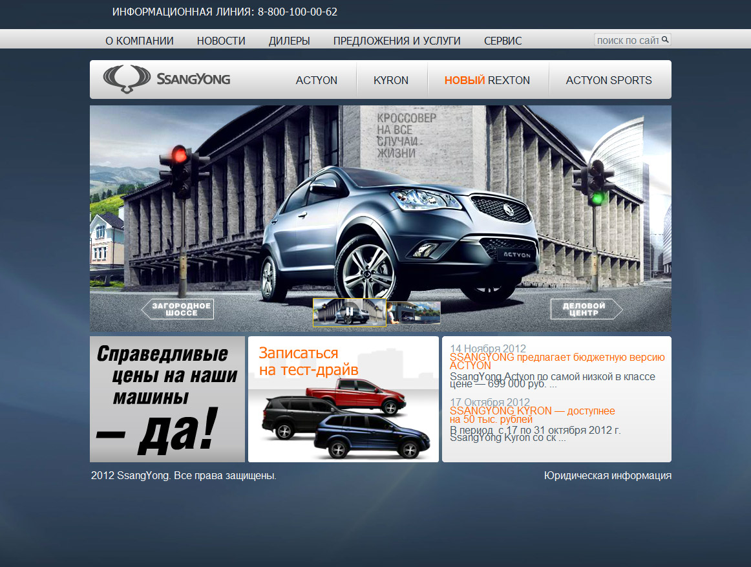Pause the slideshow on the active thumbnail
This screenshot has height=567, width=751.
coord(349,312)
